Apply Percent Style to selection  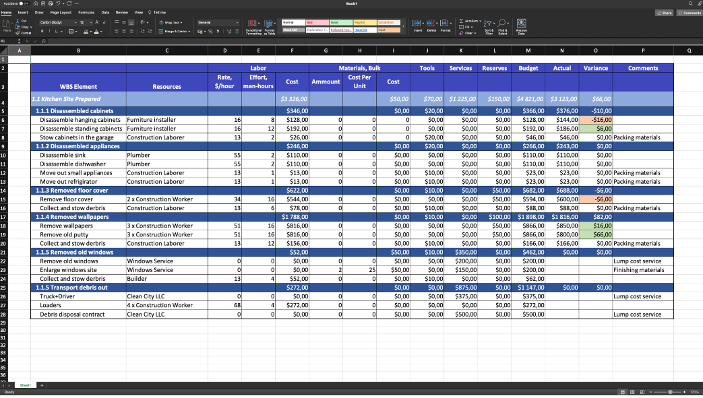(210, 32)
